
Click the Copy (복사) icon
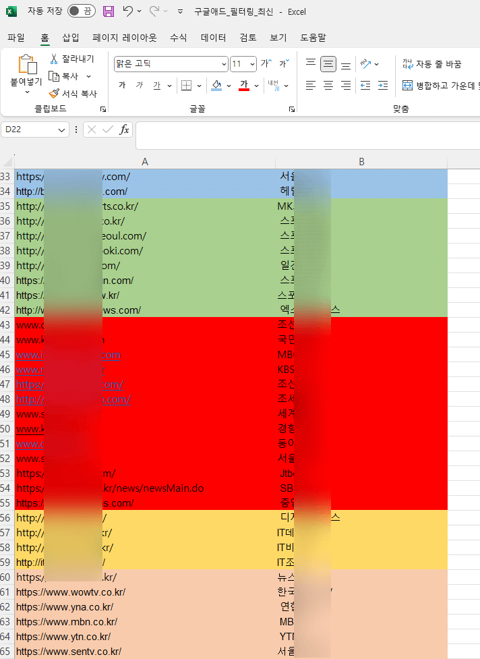(54, 76)
